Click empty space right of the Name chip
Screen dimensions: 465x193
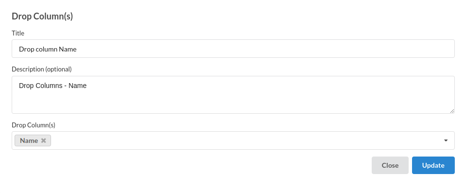pyautogui.click(x=246, y=140)
